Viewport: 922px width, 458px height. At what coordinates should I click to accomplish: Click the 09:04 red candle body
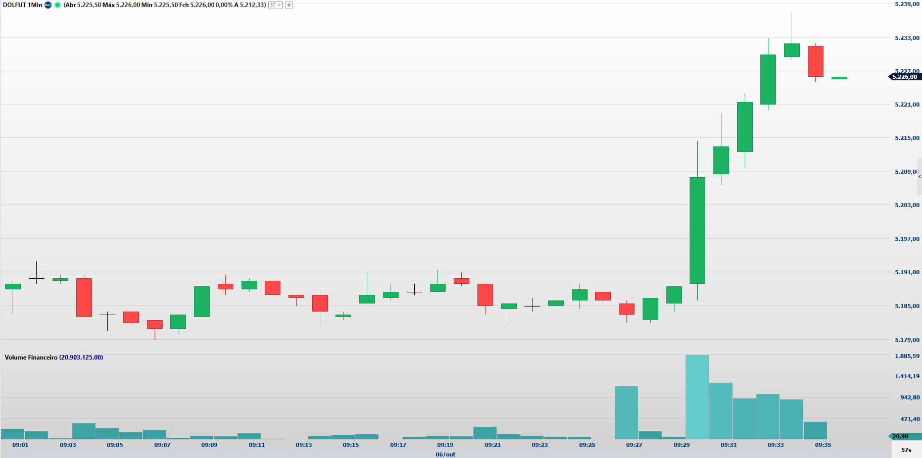pyautogui.click(x=84, y=297)
